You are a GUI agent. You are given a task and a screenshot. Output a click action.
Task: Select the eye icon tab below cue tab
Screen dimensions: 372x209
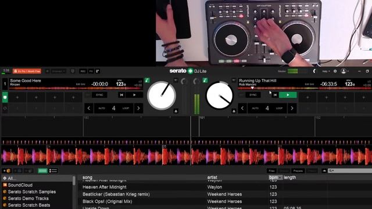[5, 109]
